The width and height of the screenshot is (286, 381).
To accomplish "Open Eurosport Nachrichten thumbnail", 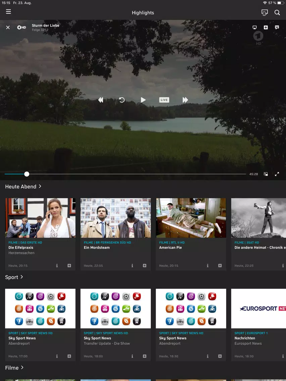I will point(258,309).
